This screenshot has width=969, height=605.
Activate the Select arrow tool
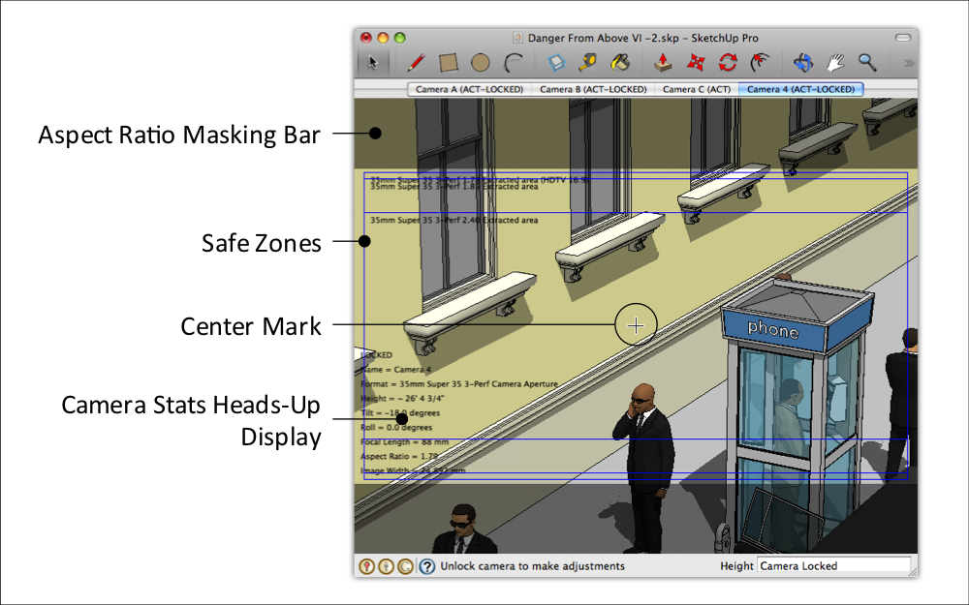375,62
